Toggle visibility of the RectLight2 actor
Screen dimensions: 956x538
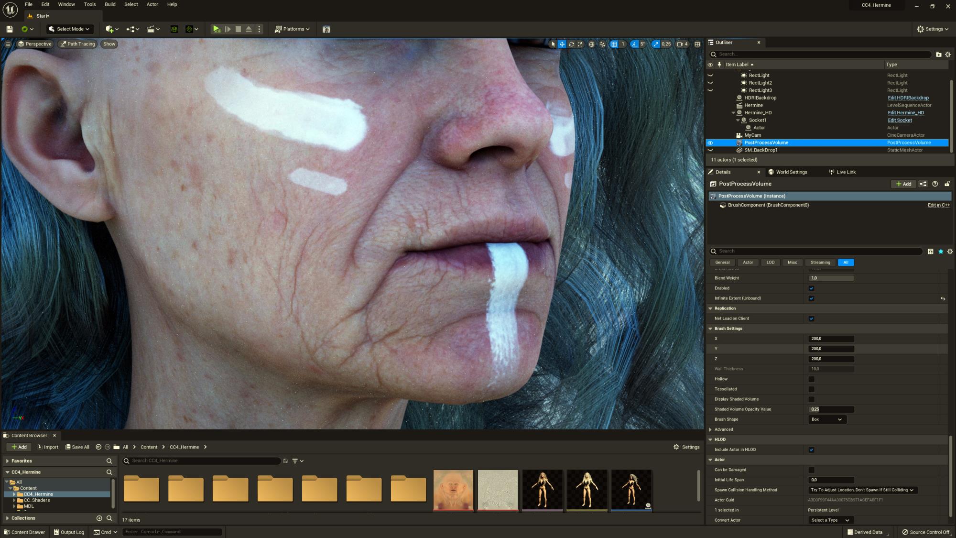click(710, 83)
